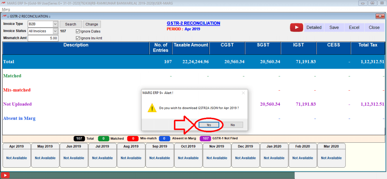Select the Jan 2020 month tile
The width and height of the screenshot is (387, 179).
click(x=274, y=155)
